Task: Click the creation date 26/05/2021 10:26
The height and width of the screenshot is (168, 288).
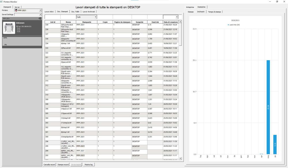Action: (x=170, y=104)
